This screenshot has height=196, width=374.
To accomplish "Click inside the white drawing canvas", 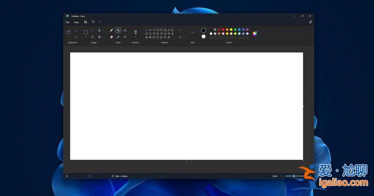I will point(187,106).
